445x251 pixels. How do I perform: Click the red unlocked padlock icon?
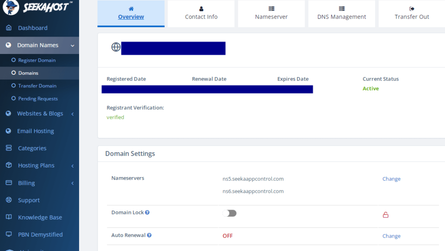coord(385,214)
